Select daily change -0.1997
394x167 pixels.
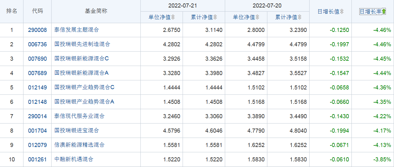(x=339, y=44)
